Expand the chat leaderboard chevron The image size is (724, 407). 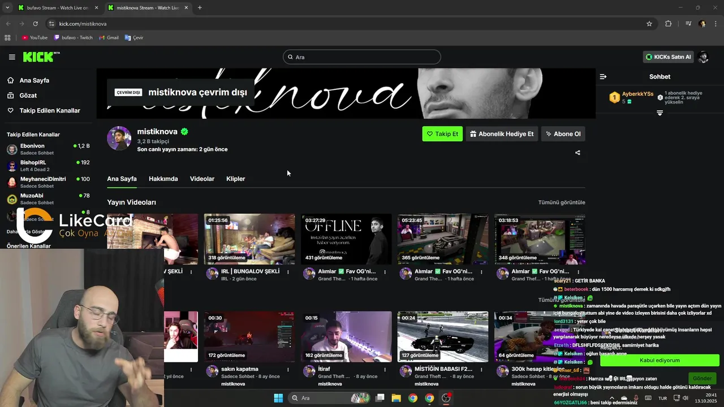660,113
